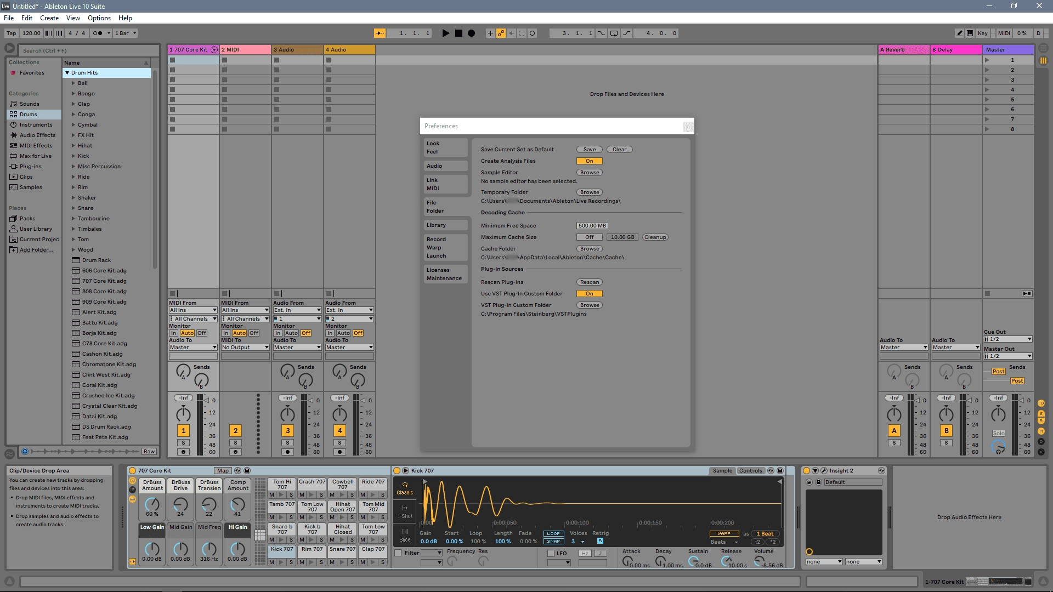Click the 707 Core Kit device hot-swap icon

tap(237, 471)
